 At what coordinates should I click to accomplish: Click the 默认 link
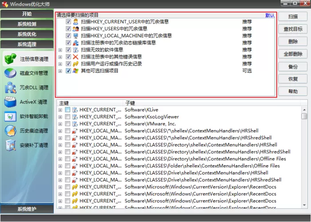coord(270,15)
